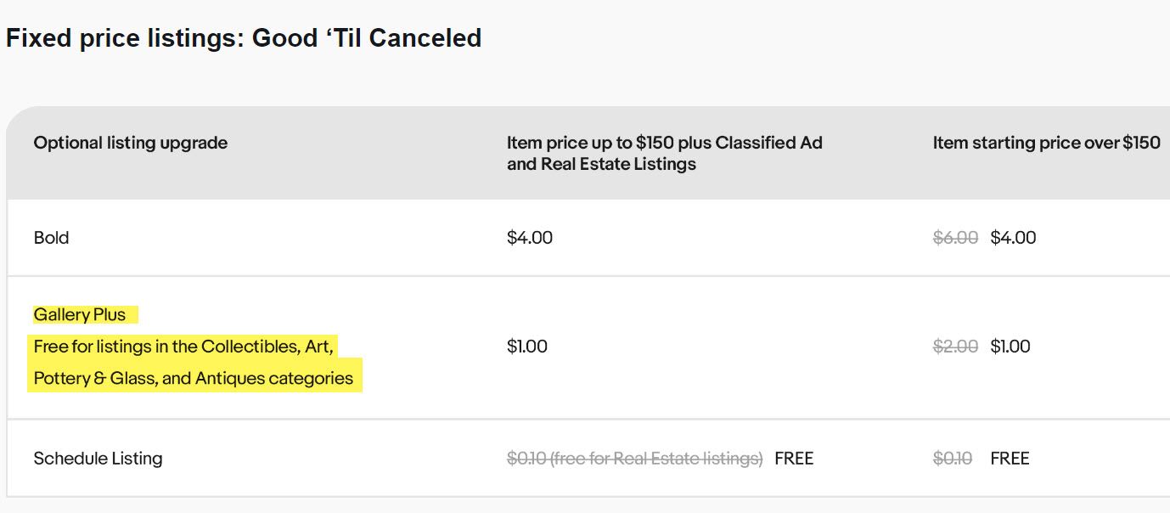Select the 'Optional listing upgrade' column header
1170x513 pixels.
pos(131,143)
